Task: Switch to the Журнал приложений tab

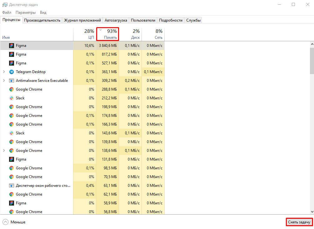Action: click(x=82, y=20)
